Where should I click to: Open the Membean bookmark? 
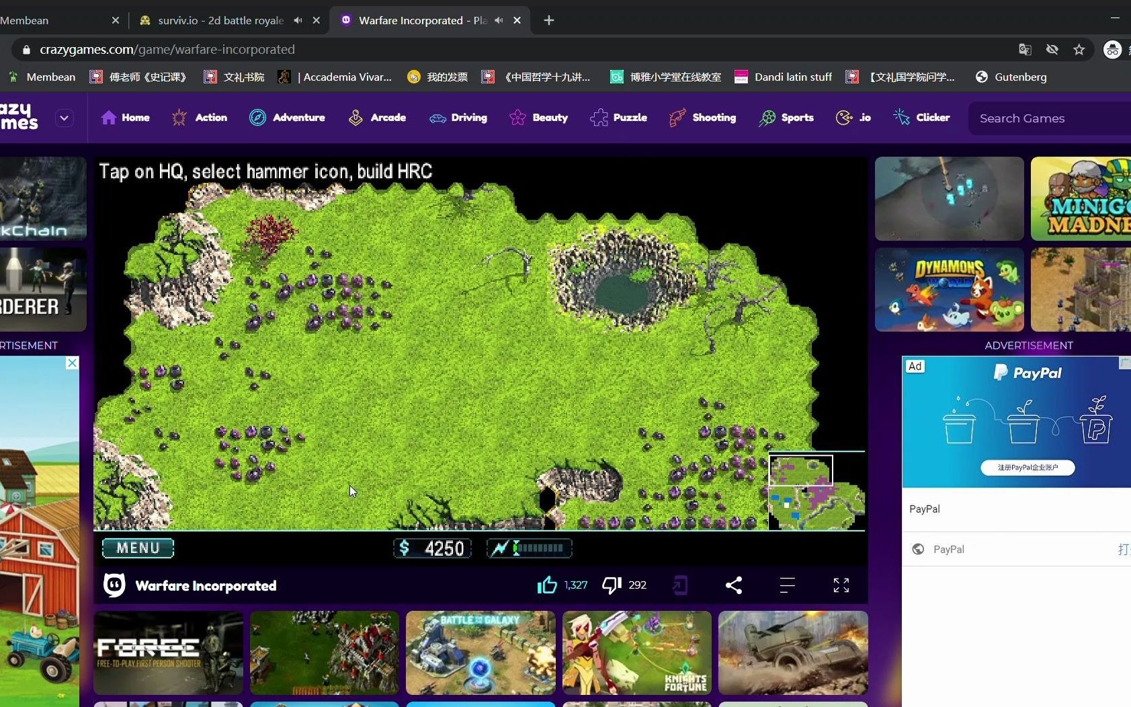coord(42,77)
